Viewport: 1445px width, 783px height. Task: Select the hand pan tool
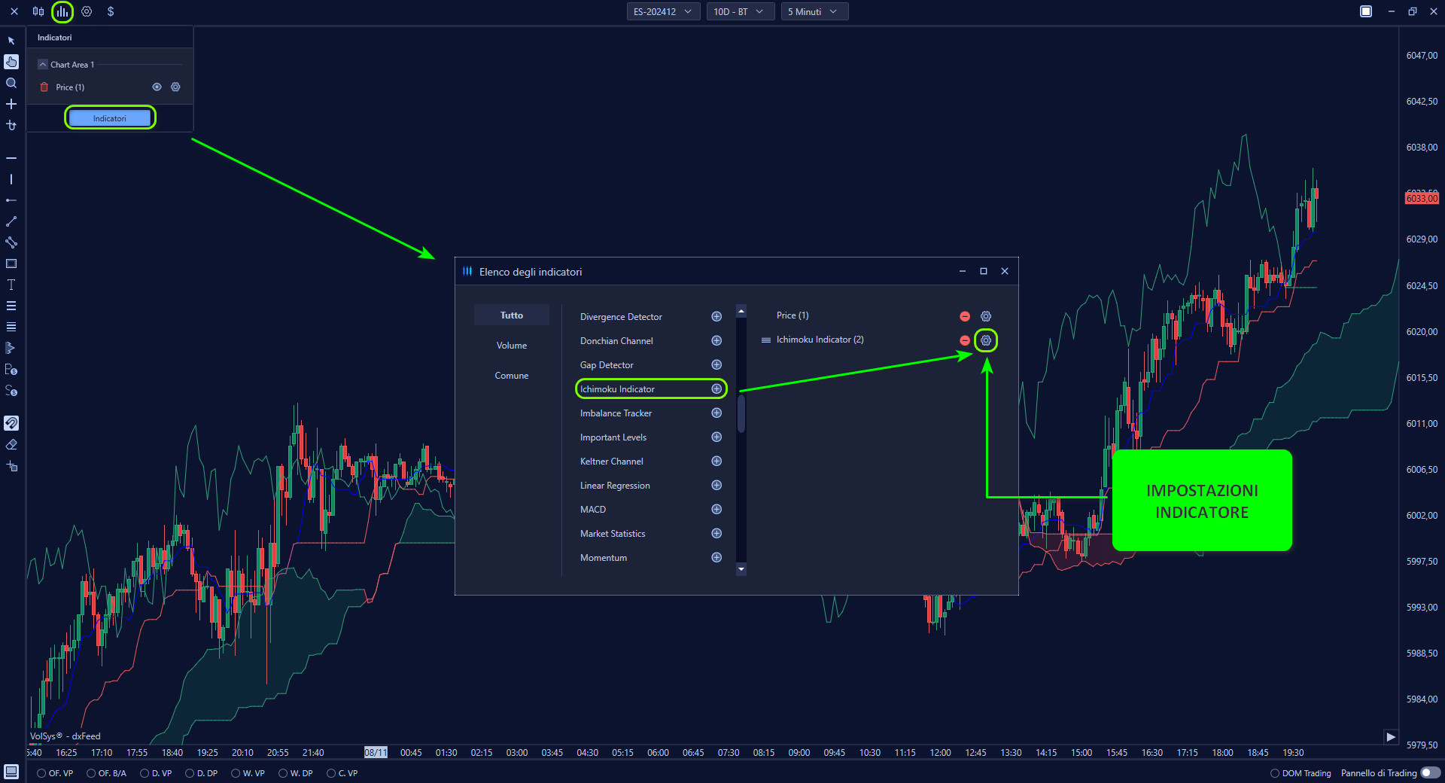coord(11,62)
